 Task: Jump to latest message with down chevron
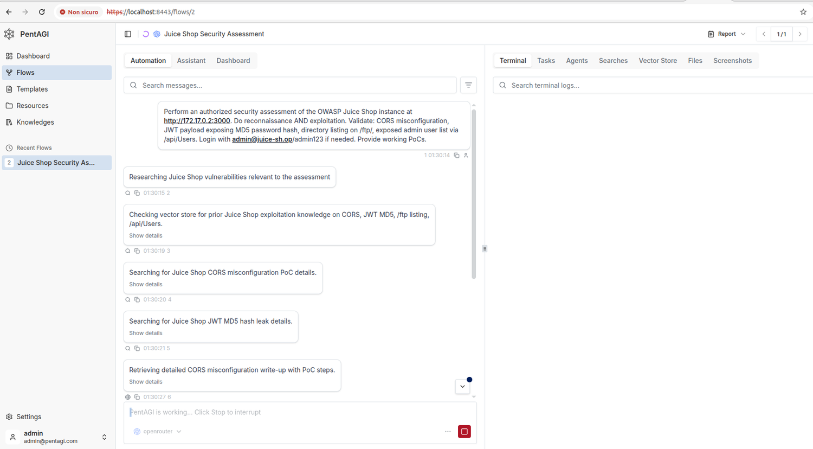click(462, 387)
